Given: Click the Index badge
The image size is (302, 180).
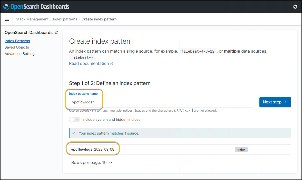Looking at the screenshot, I should click(241, 150).
